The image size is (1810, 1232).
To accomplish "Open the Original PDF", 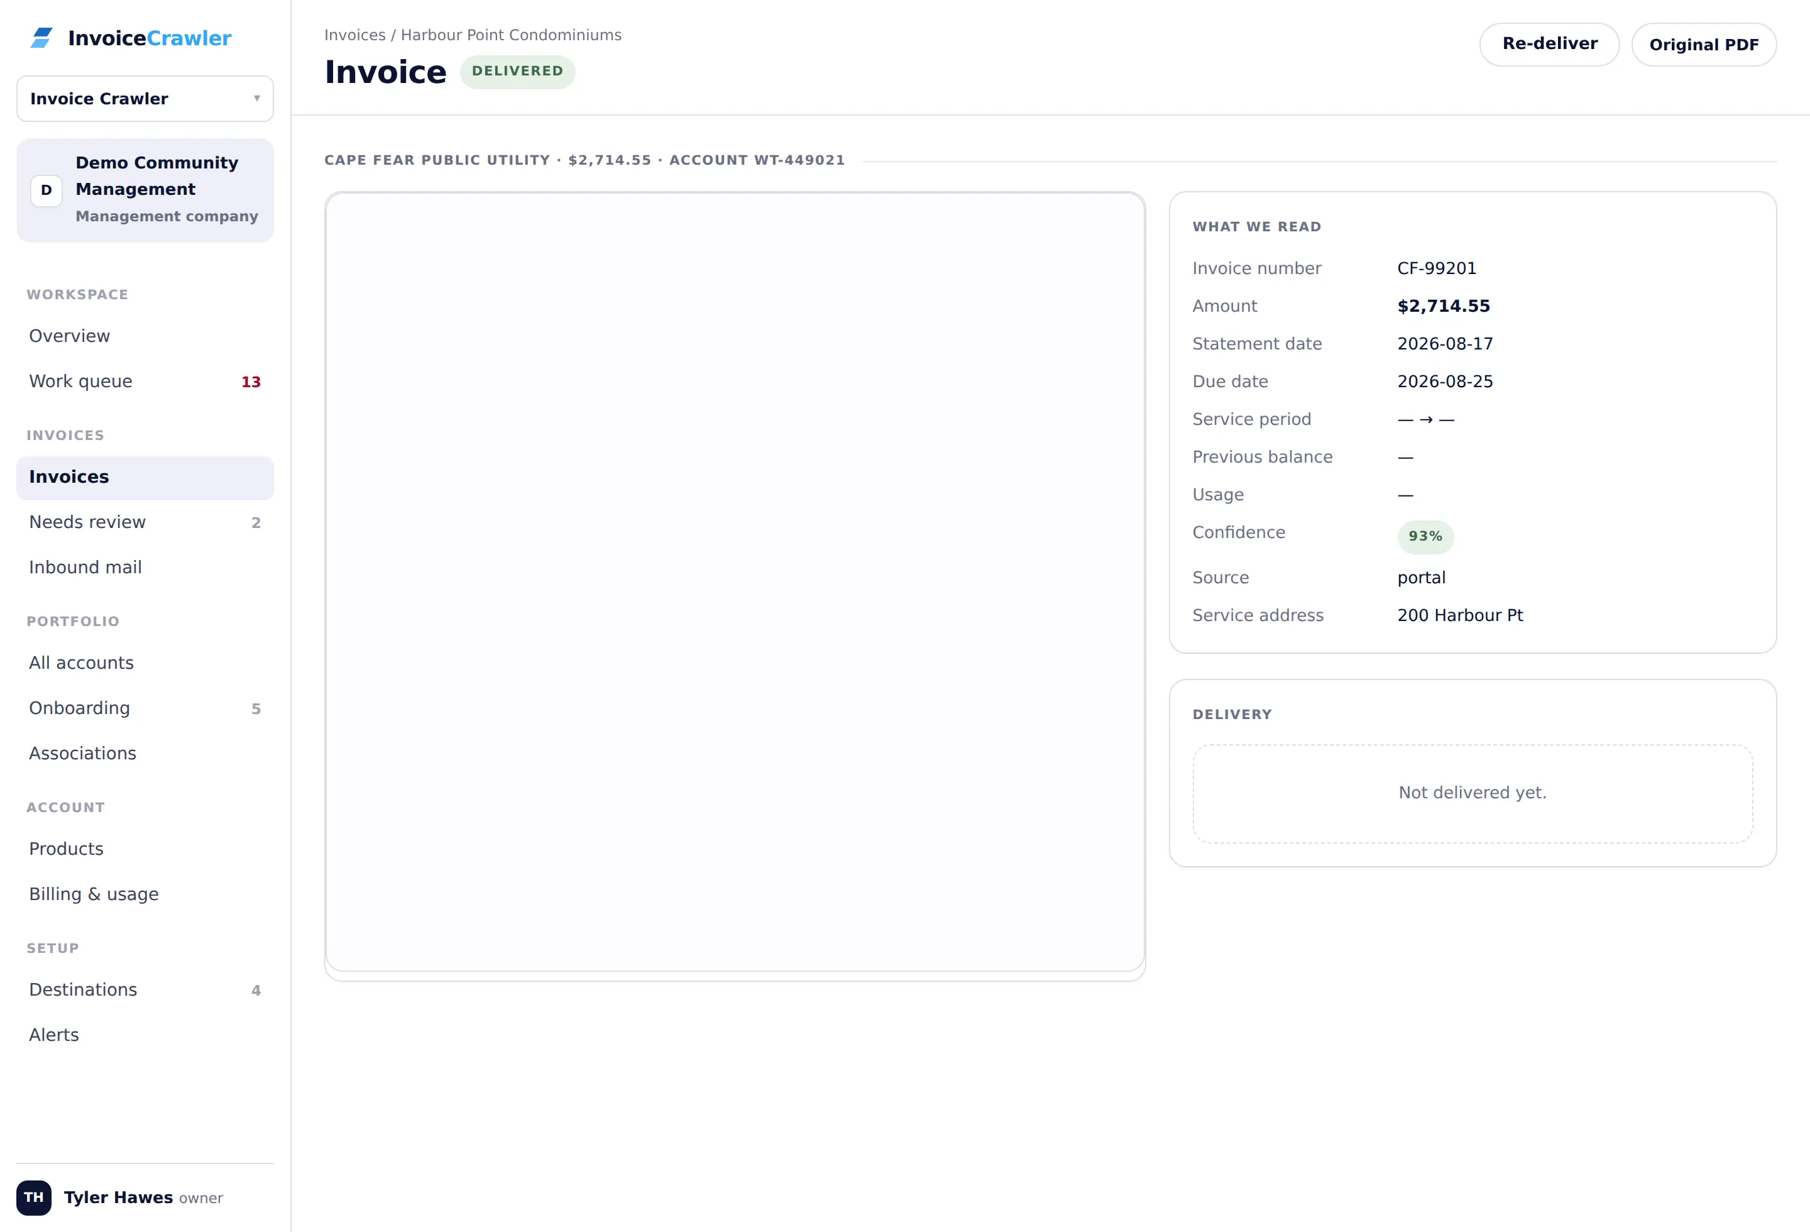I will click(x=1703, y=45).
